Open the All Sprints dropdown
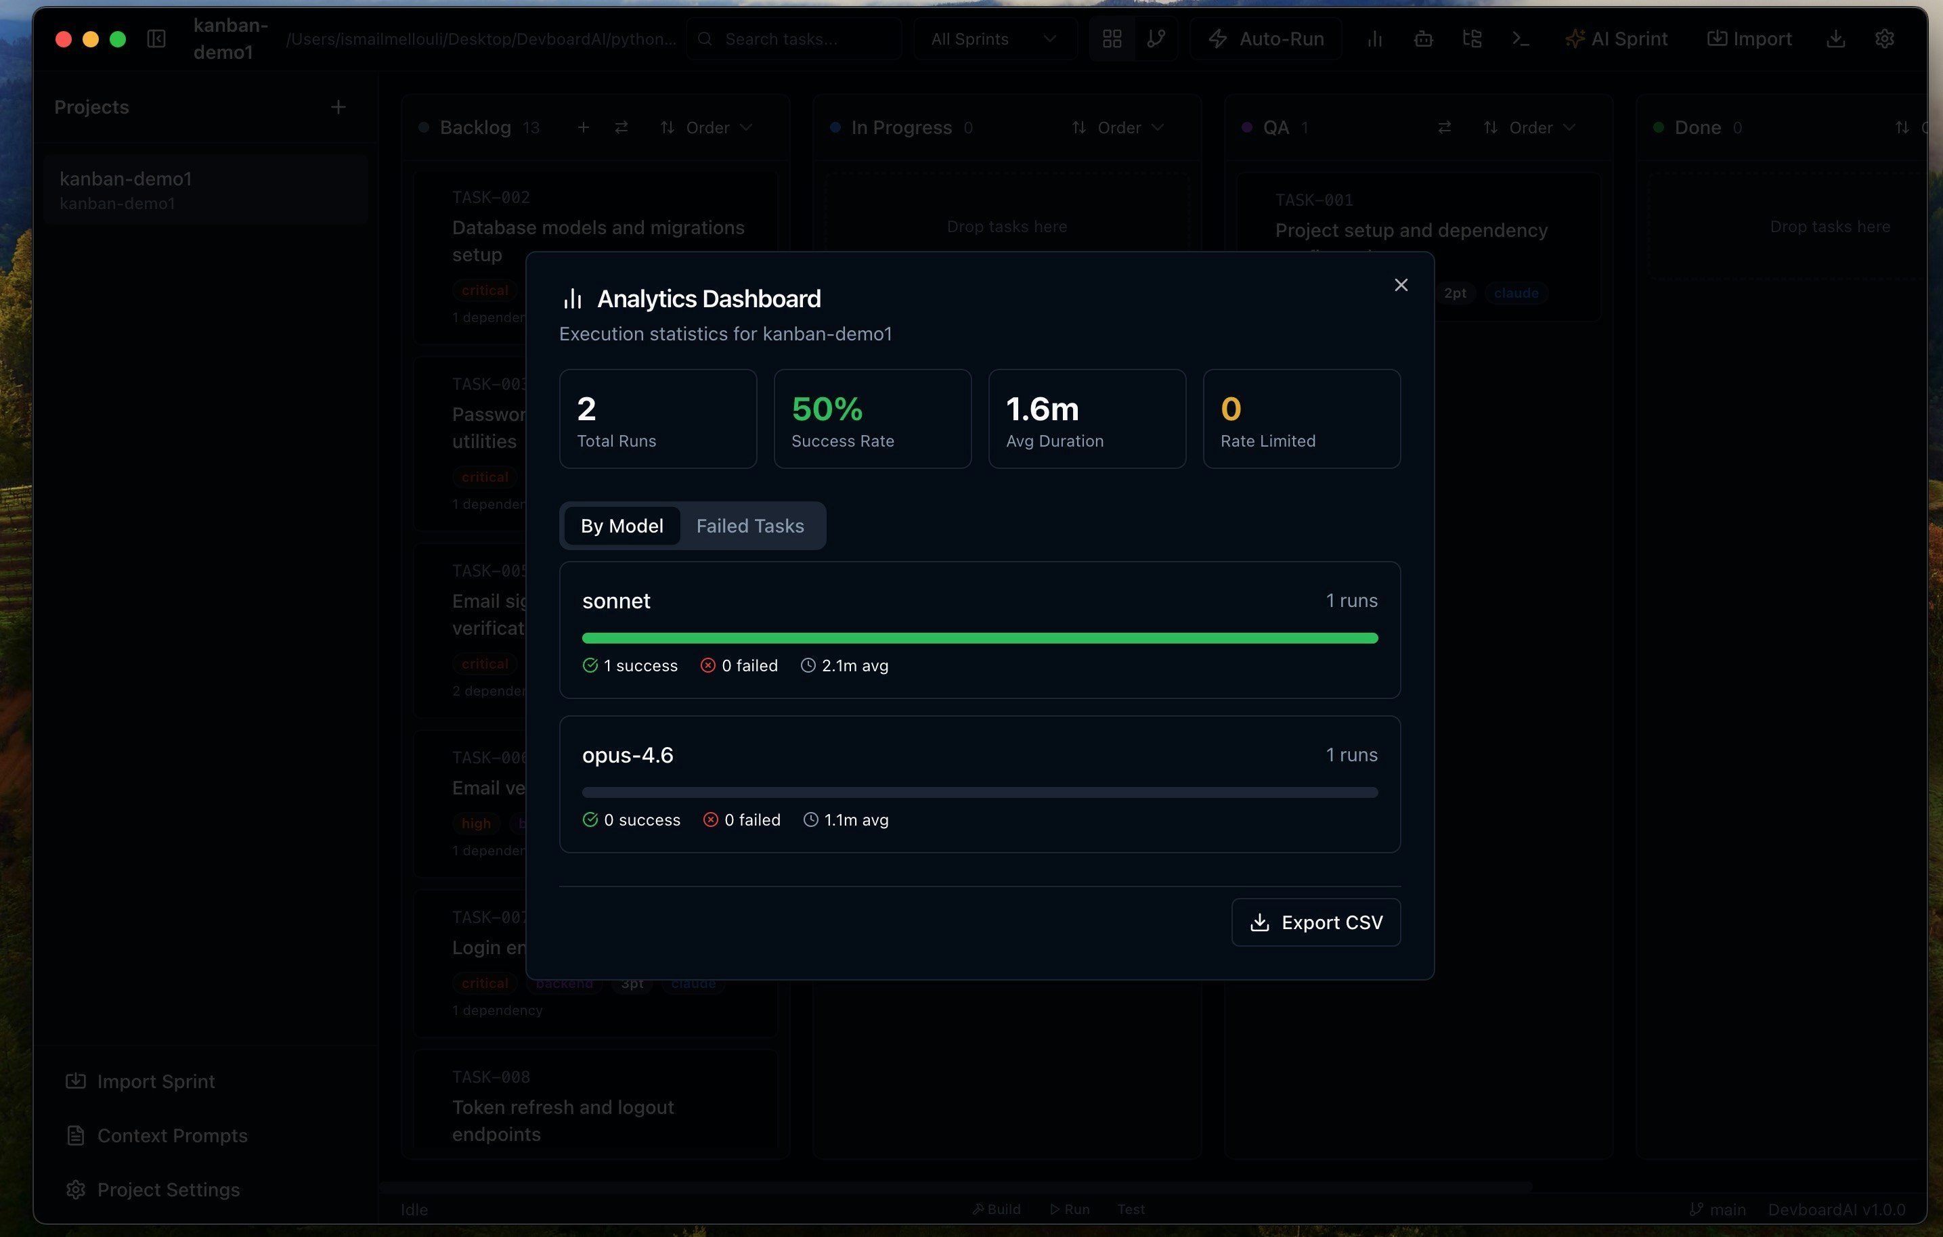 994,38
